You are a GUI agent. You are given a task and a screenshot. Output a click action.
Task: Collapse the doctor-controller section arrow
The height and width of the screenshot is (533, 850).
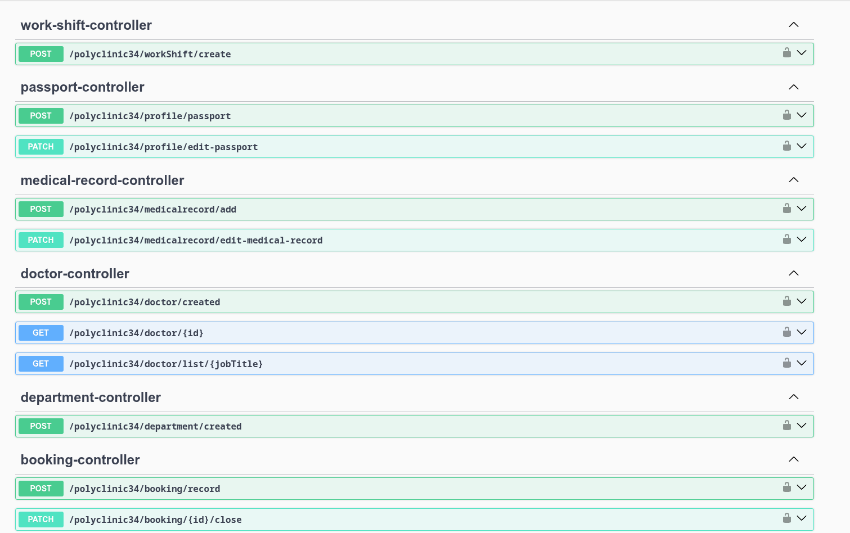point(794,273)
